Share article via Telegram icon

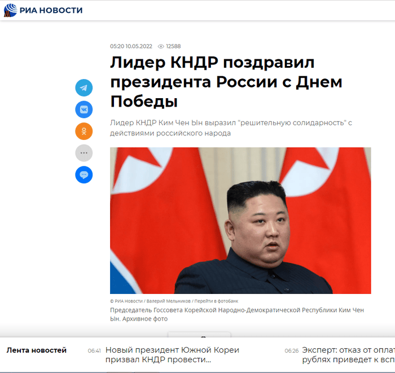pos(84,87)
